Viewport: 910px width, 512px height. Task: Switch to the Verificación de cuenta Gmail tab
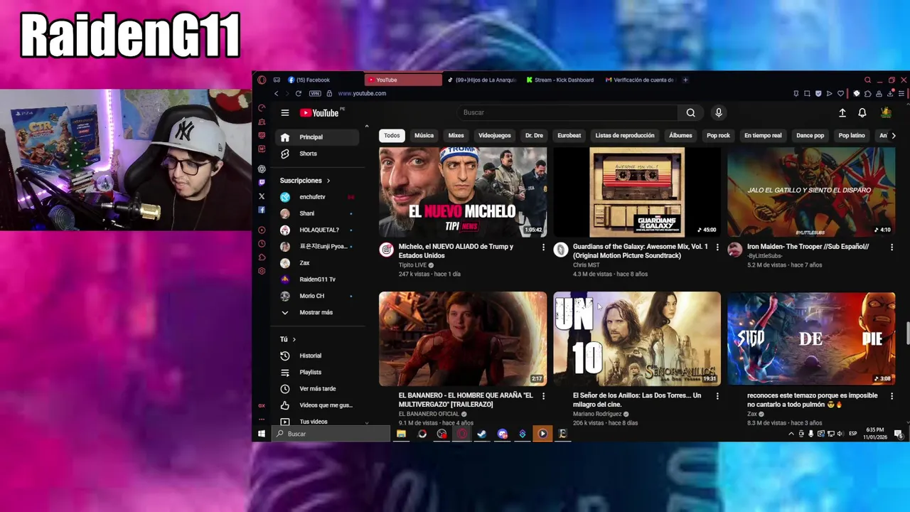(641, 80)
